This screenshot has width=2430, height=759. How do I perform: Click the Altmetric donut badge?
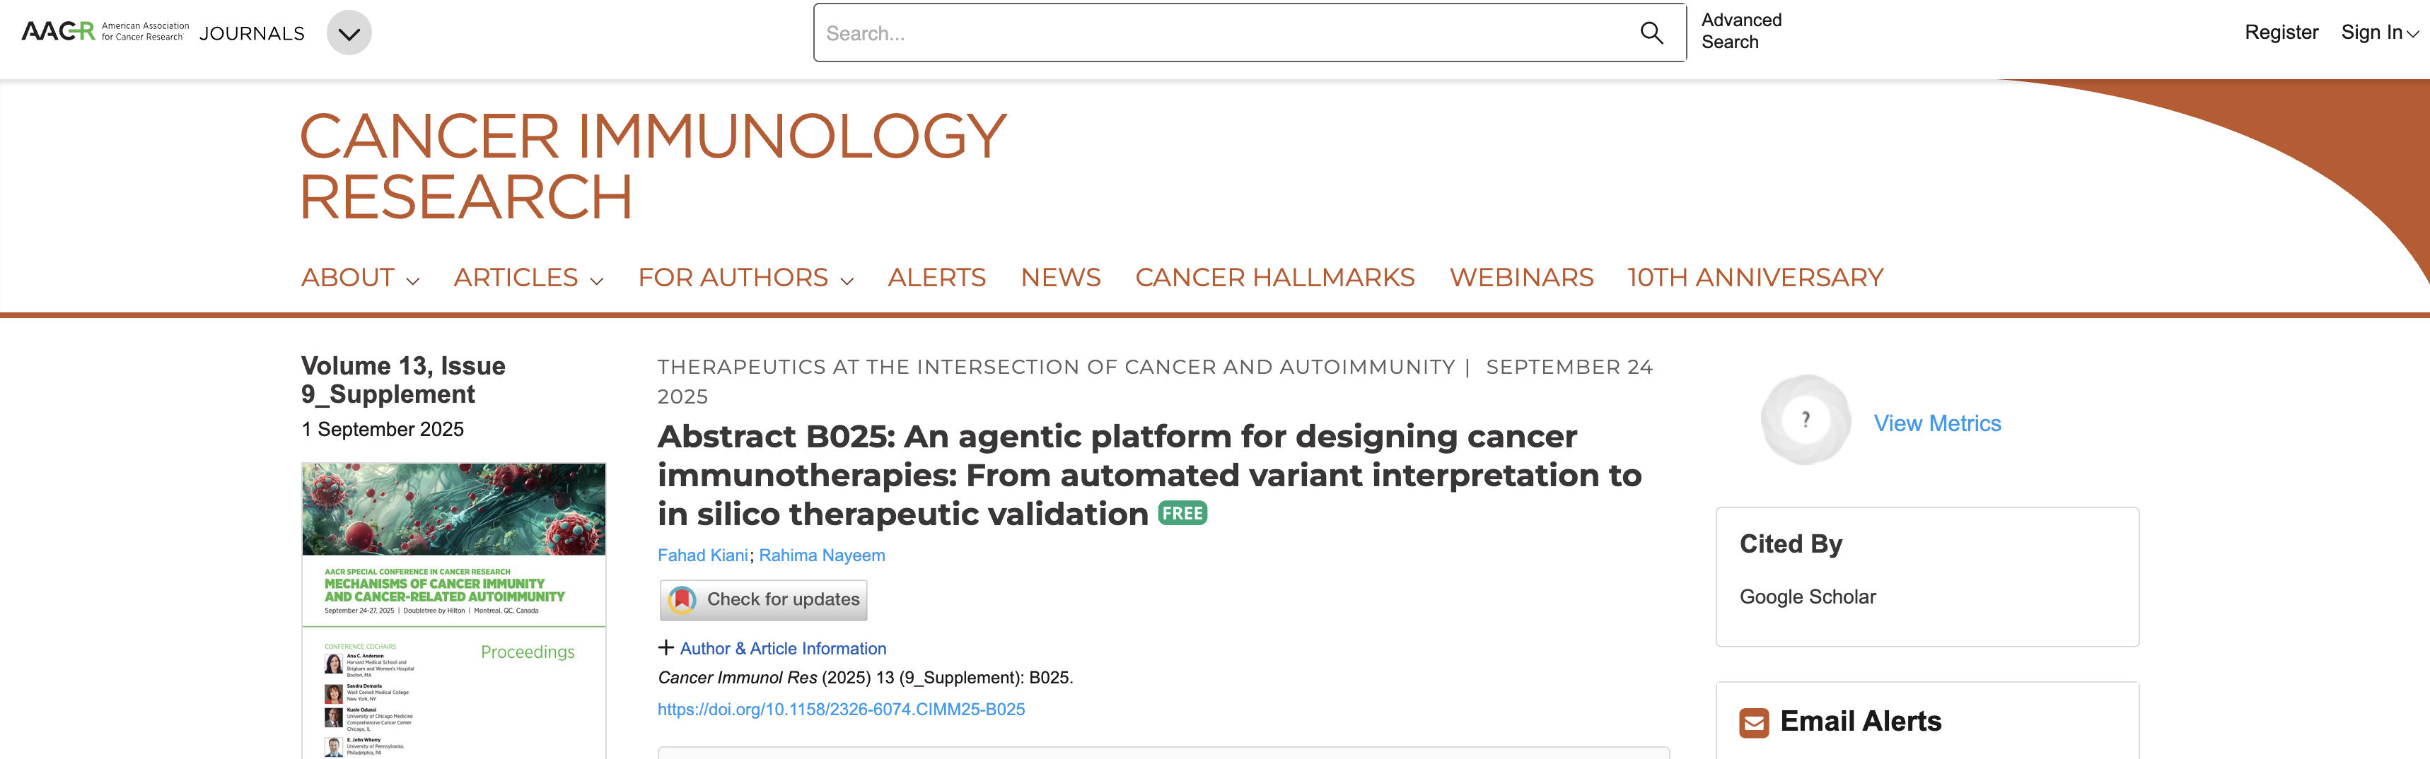pyautogui.click(x=1805, y=420)
